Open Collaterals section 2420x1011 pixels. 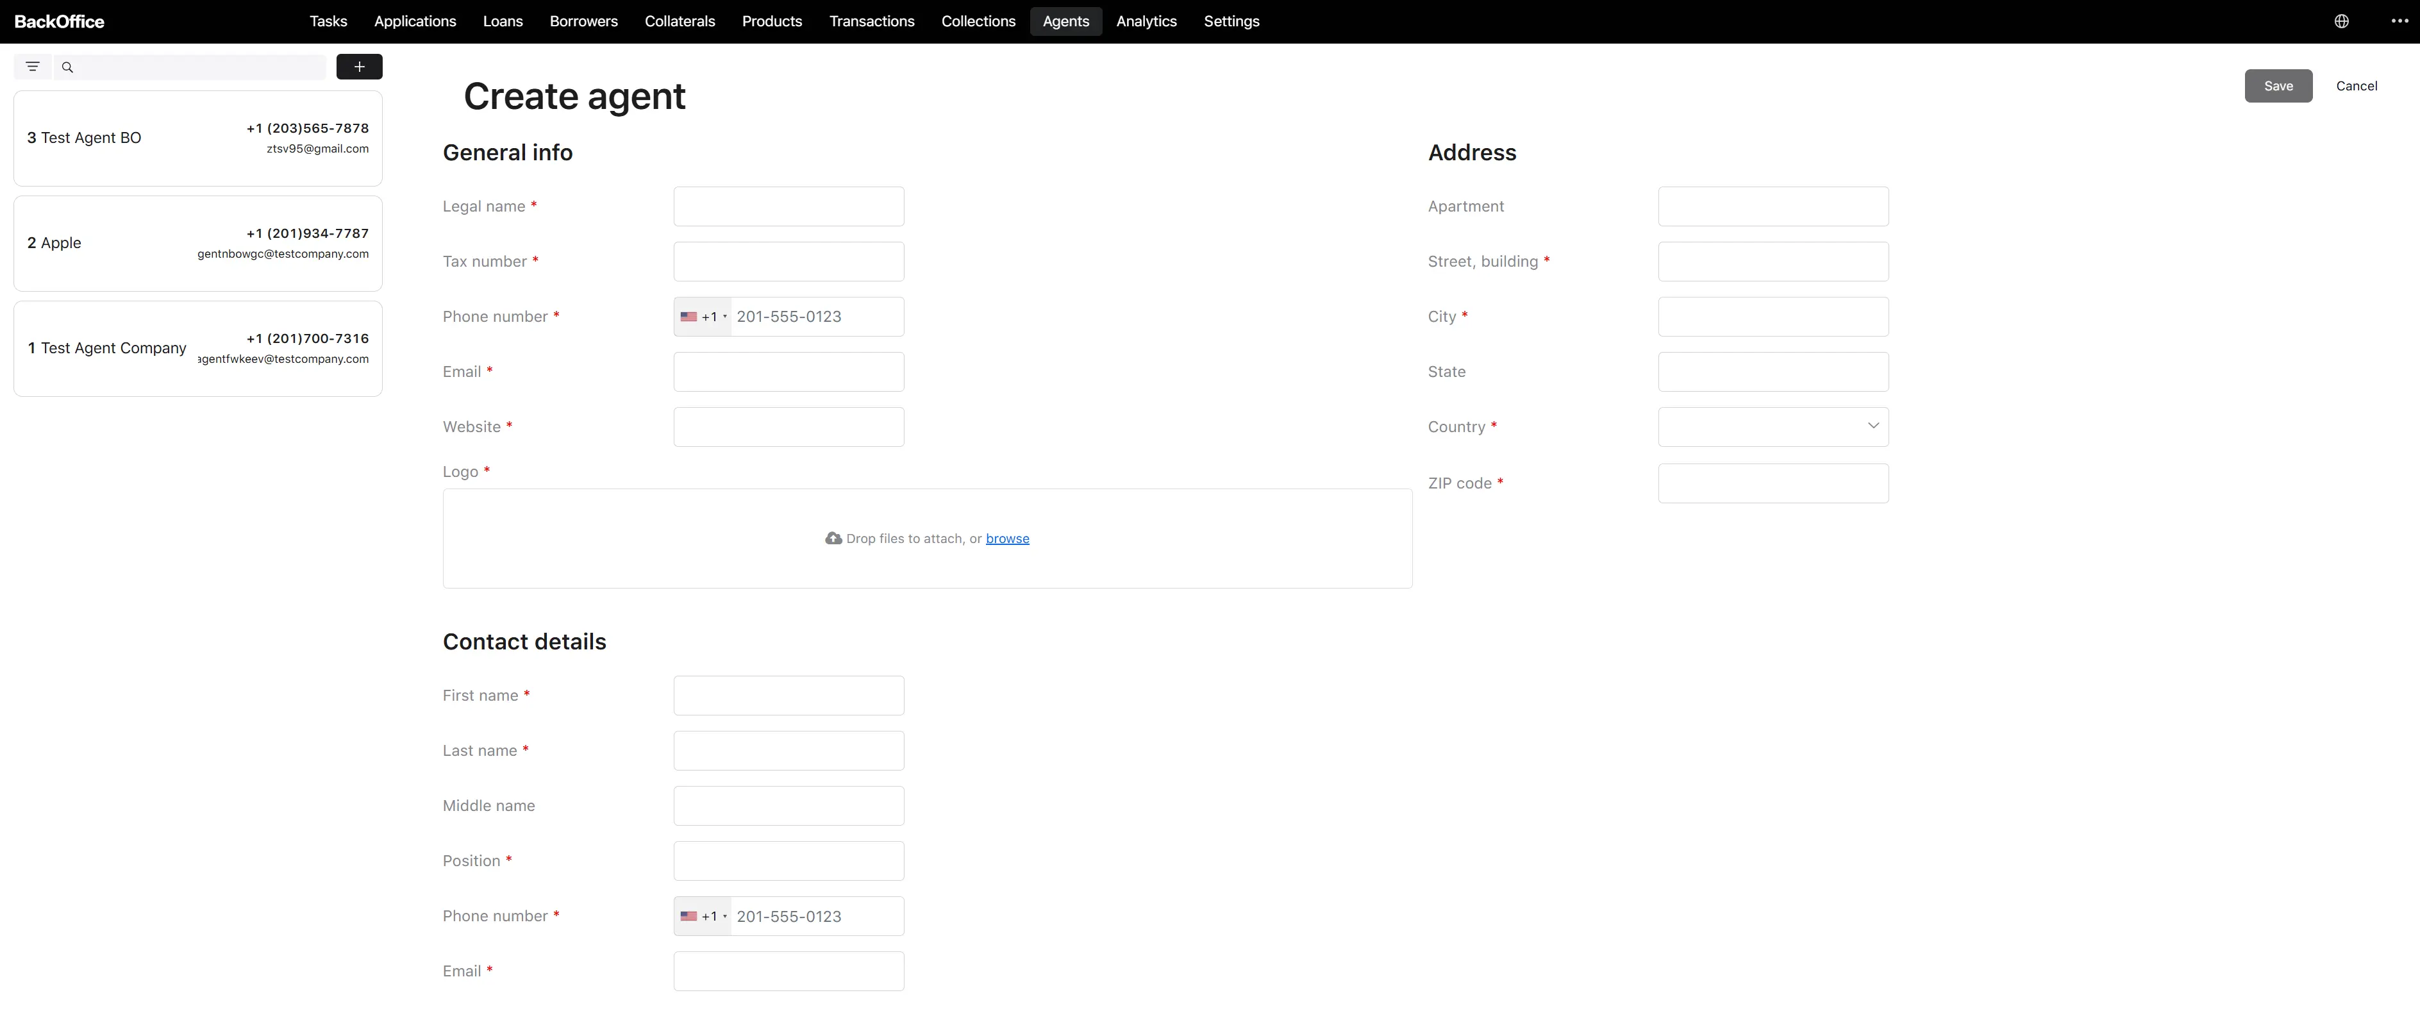tap(680, 21)
